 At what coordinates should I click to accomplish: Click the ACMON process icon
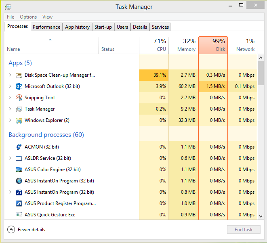[19, 147]
